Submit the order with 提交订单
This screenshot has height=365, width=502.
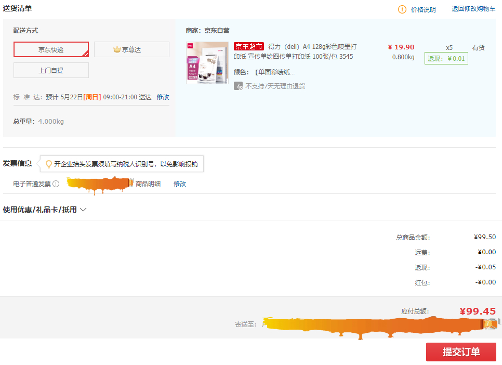[x=461, y=352]
